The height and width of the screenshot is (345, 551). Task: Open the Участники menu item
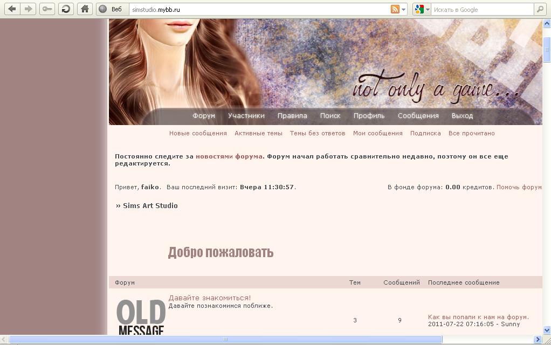246,115
